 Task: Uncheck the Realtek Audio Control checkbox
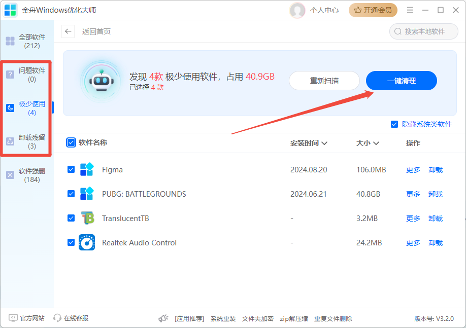(x=71, y=242)
